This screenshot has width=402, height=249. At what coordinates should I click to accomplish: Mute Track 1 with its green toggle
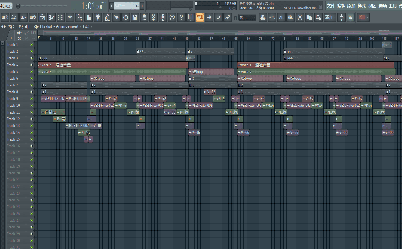(31, 45)
